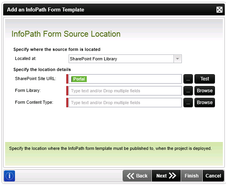Screen dimensions: 226x185
Task: Focus the Form Library text field
Action: pyautogui.click(x=125, y=91)
